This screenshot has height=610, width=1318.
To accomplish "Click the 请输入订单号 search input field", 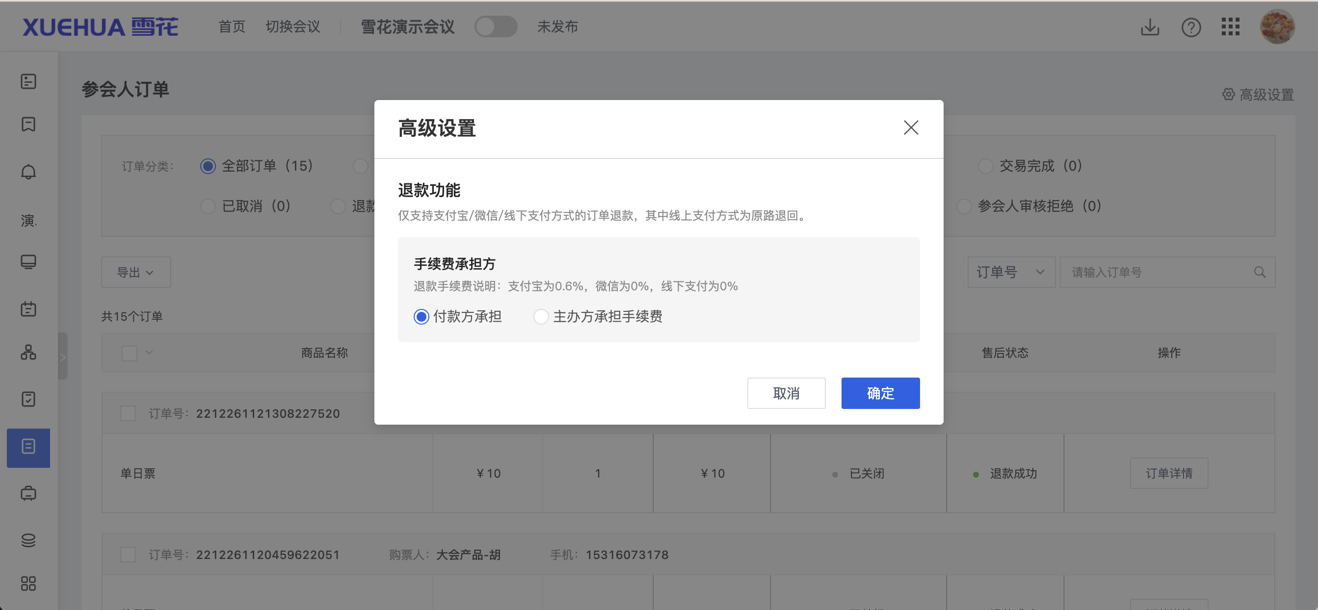I will [1167, 272].
